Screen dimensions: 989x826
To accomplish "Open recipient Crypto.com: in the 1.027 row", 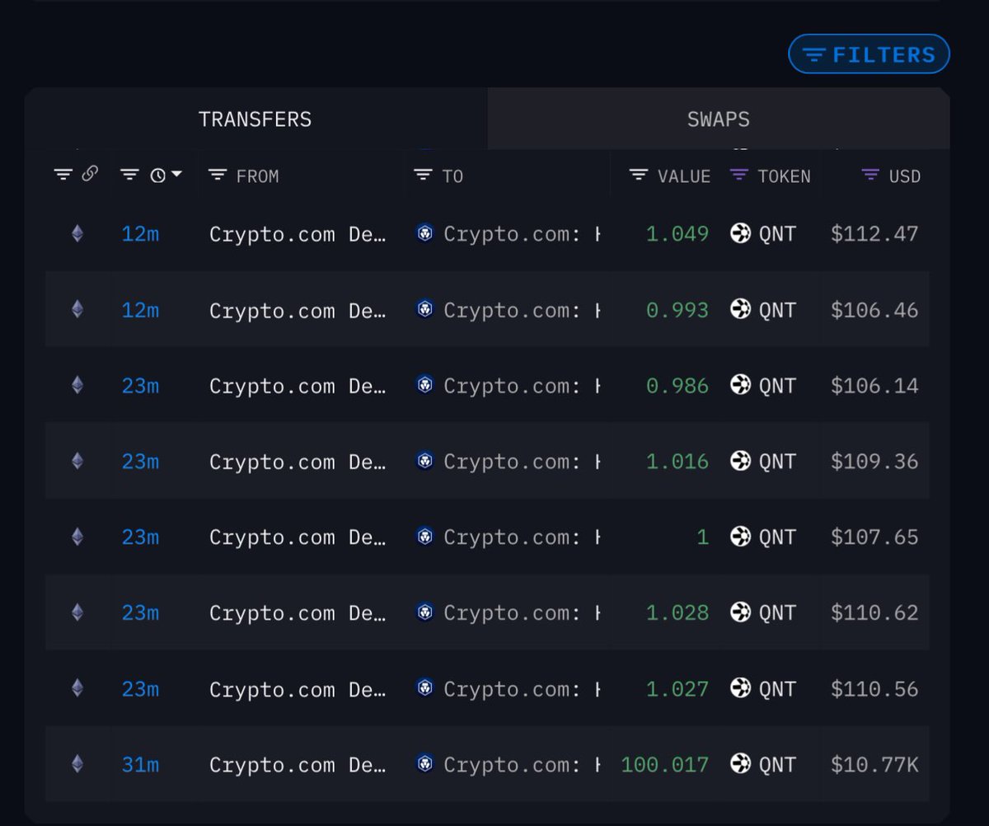I will 521,690.
